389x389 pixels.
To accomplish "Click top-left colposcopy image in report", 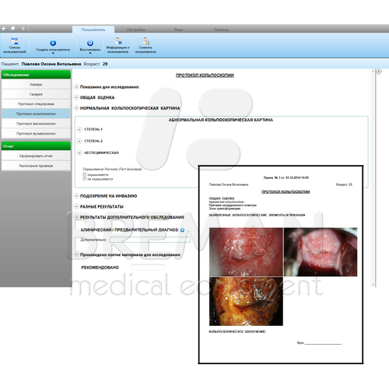I will [246, 252].
